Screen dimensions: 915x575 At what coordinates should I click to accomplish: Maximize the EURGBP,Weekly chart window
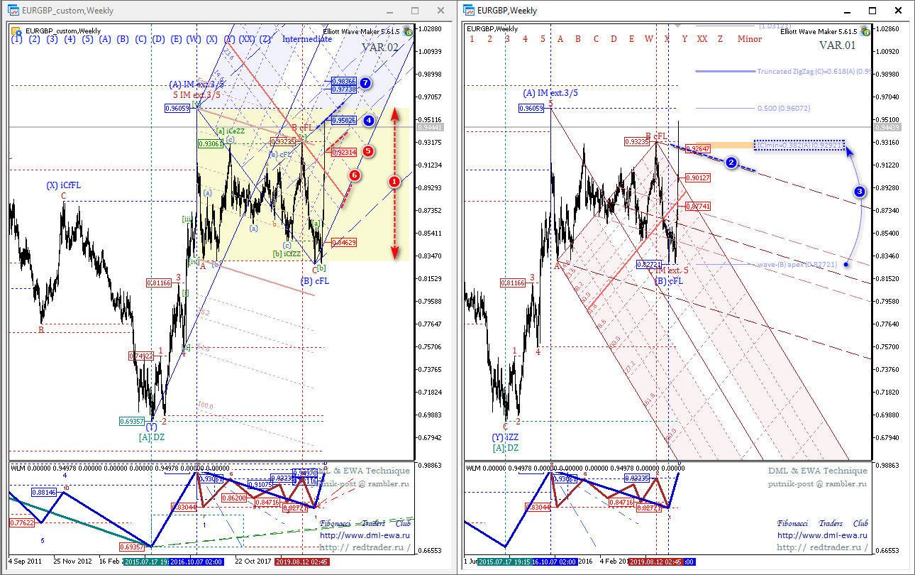[x=872, y=11]
